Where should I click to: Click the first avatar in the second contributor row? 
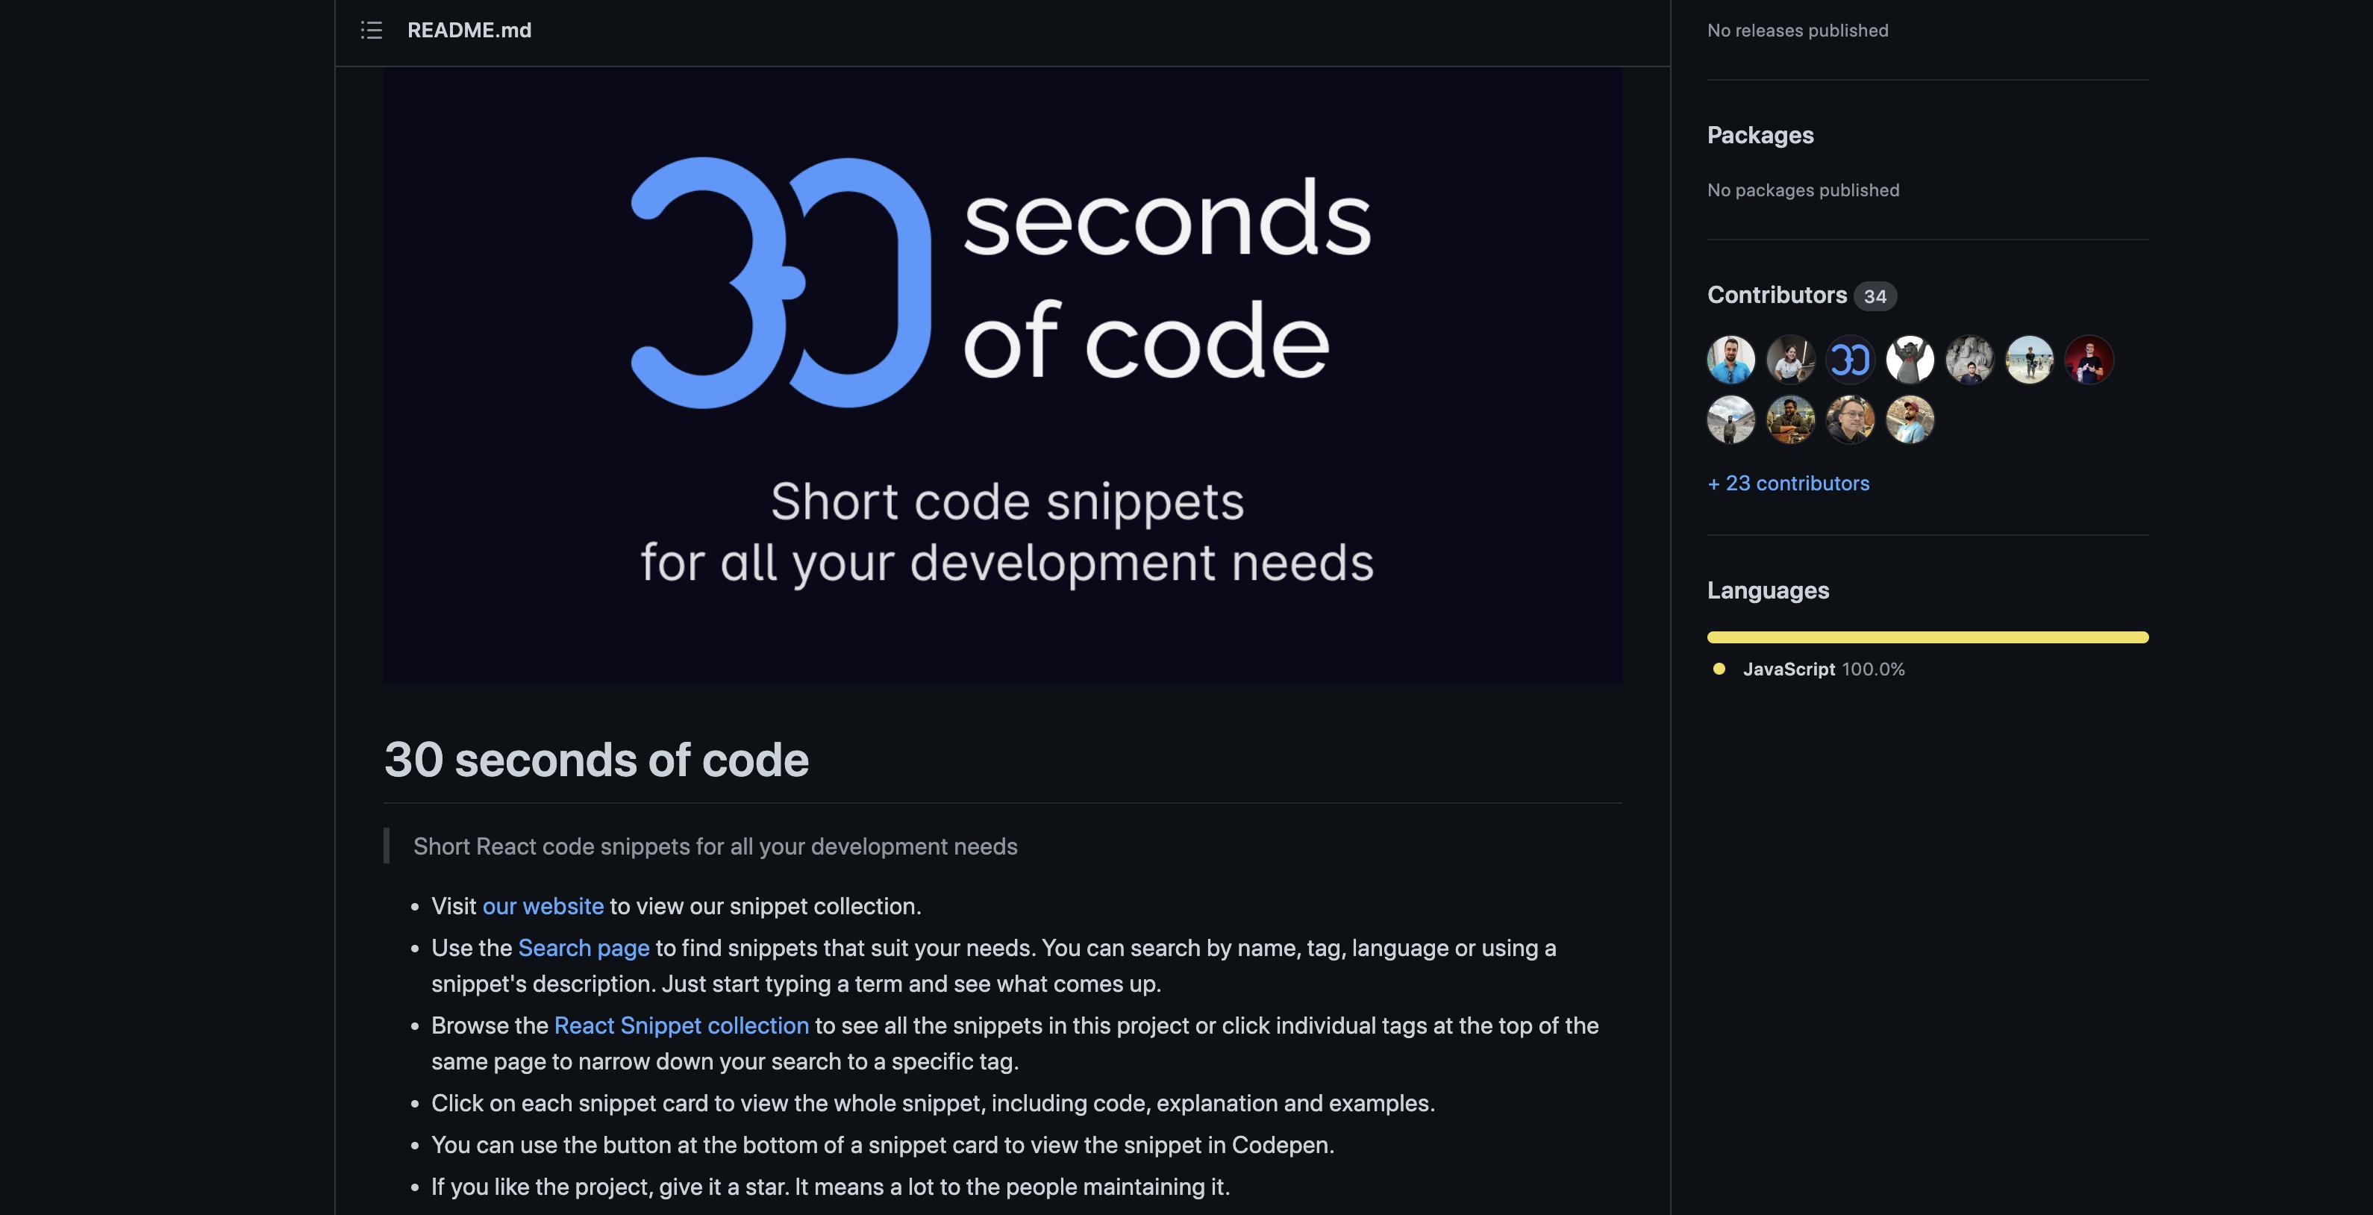click(1731, 419)
